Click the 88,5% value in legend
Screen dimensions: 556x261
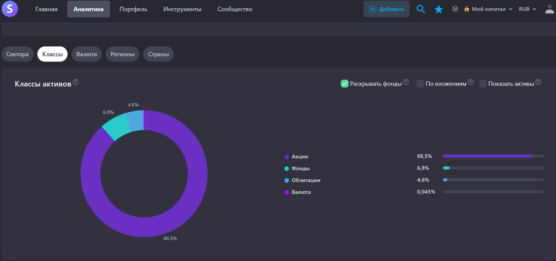(x=424, y=157)
